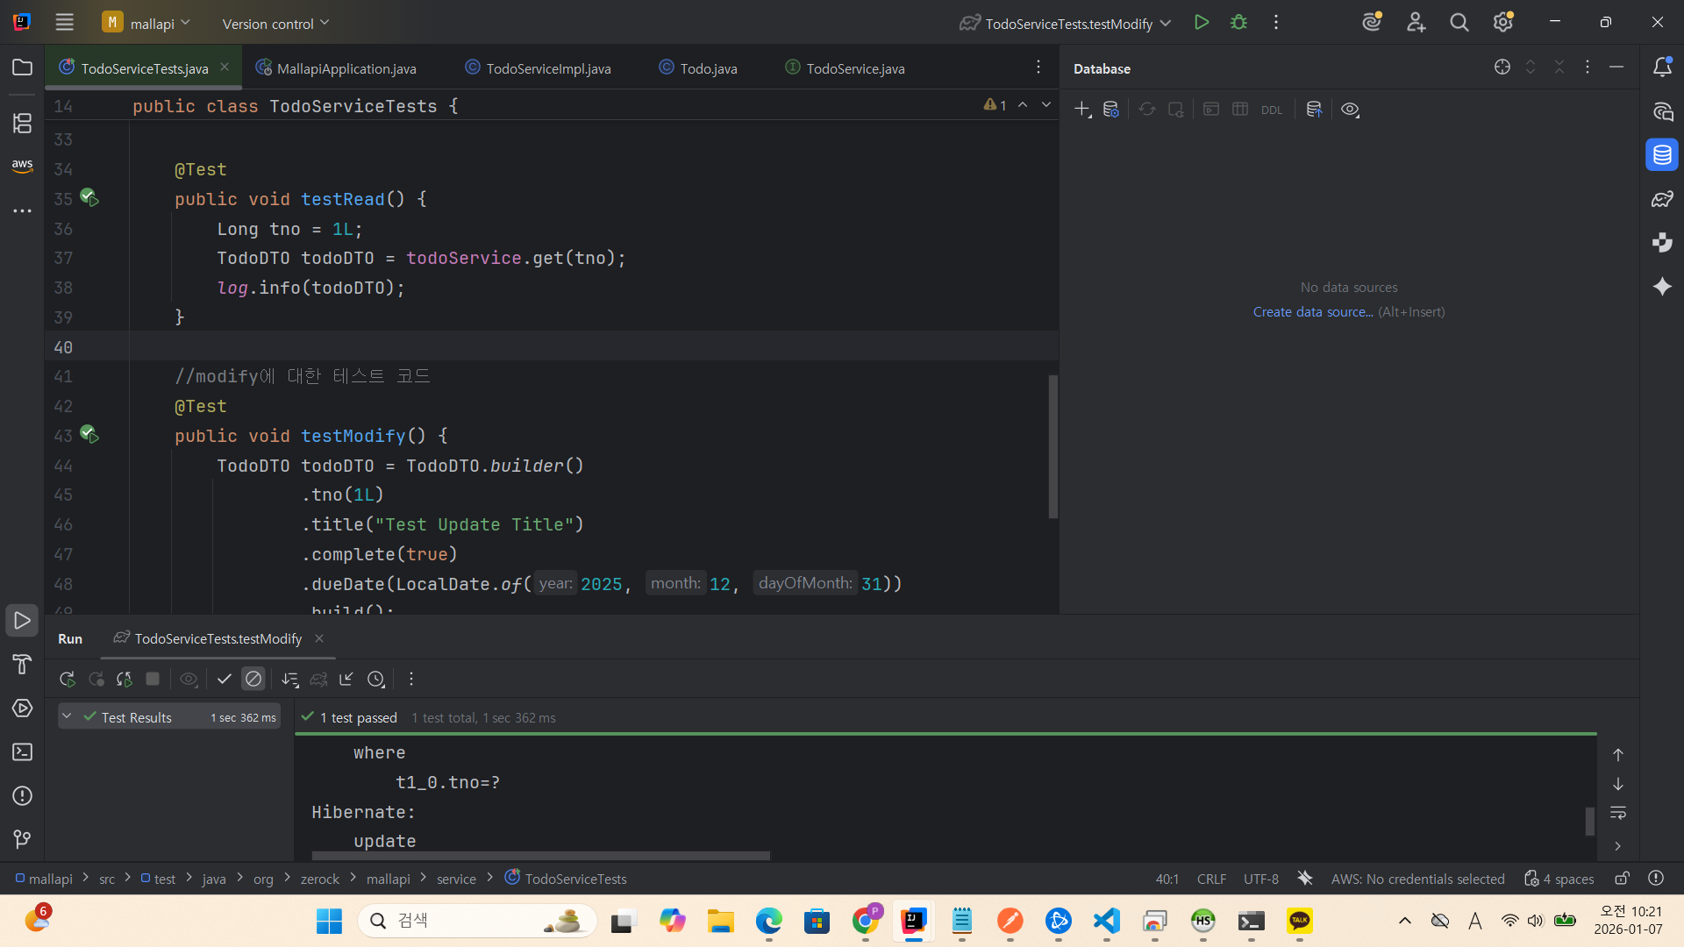The image size is (1684, 947).
Task: Toggle Show Passed tests checkmark filter
Action: pyautogui.click(x=225, y=679)
